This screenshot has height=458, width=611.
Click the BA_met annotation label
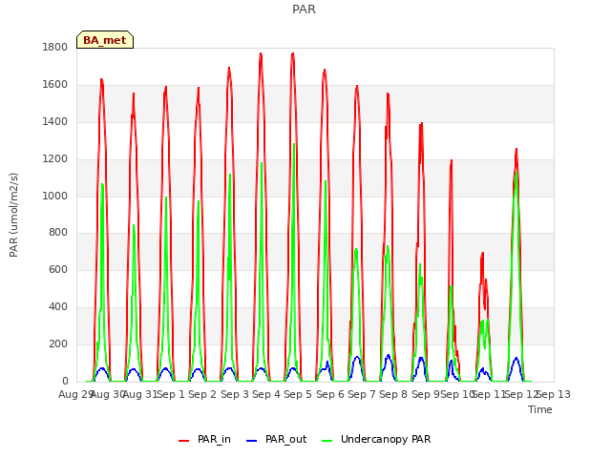tap(105, 40)
